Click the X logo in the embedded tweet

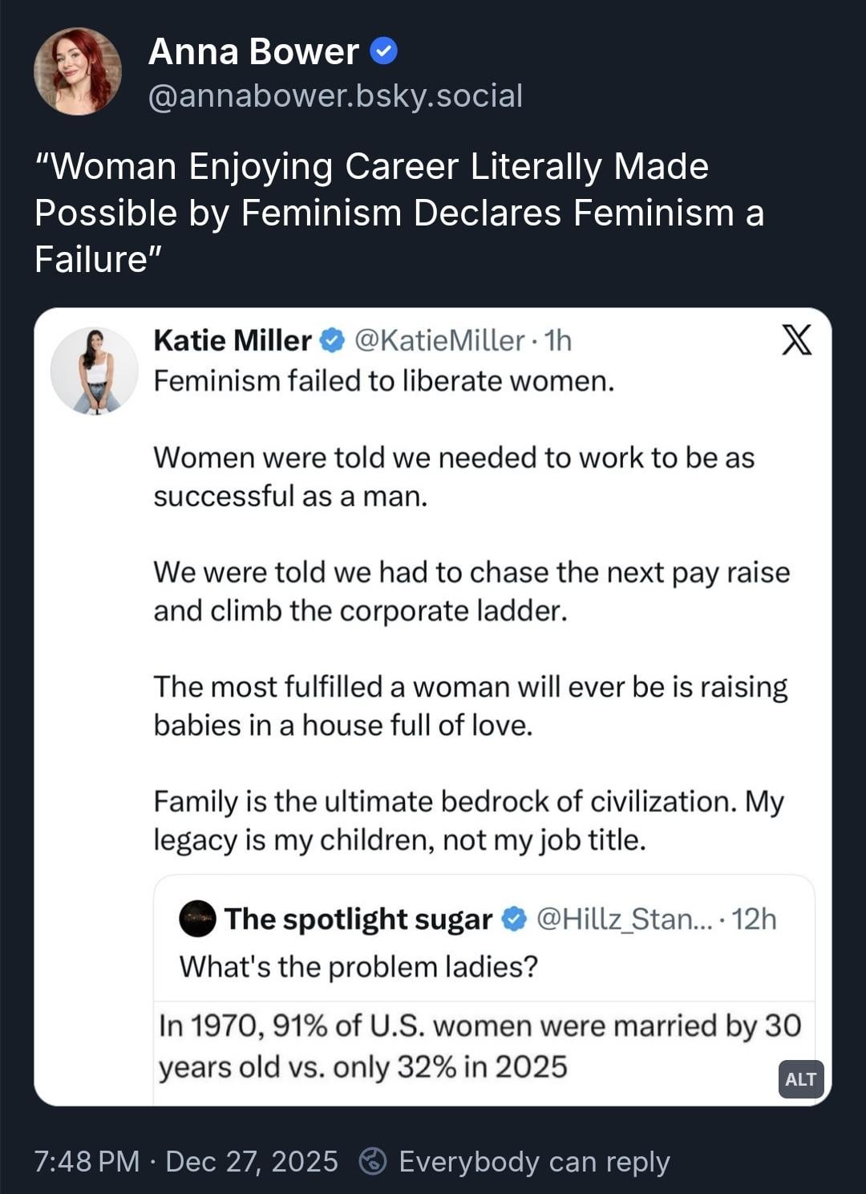point(795,340)
